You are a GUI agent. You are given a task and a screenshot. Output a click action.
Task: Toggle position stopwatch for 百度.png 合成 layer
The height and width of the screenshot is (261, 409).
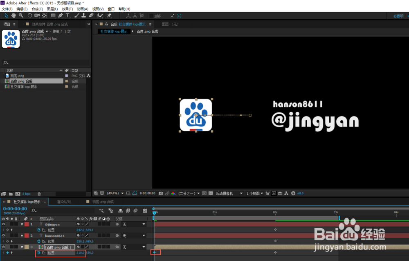coord(39,253)
